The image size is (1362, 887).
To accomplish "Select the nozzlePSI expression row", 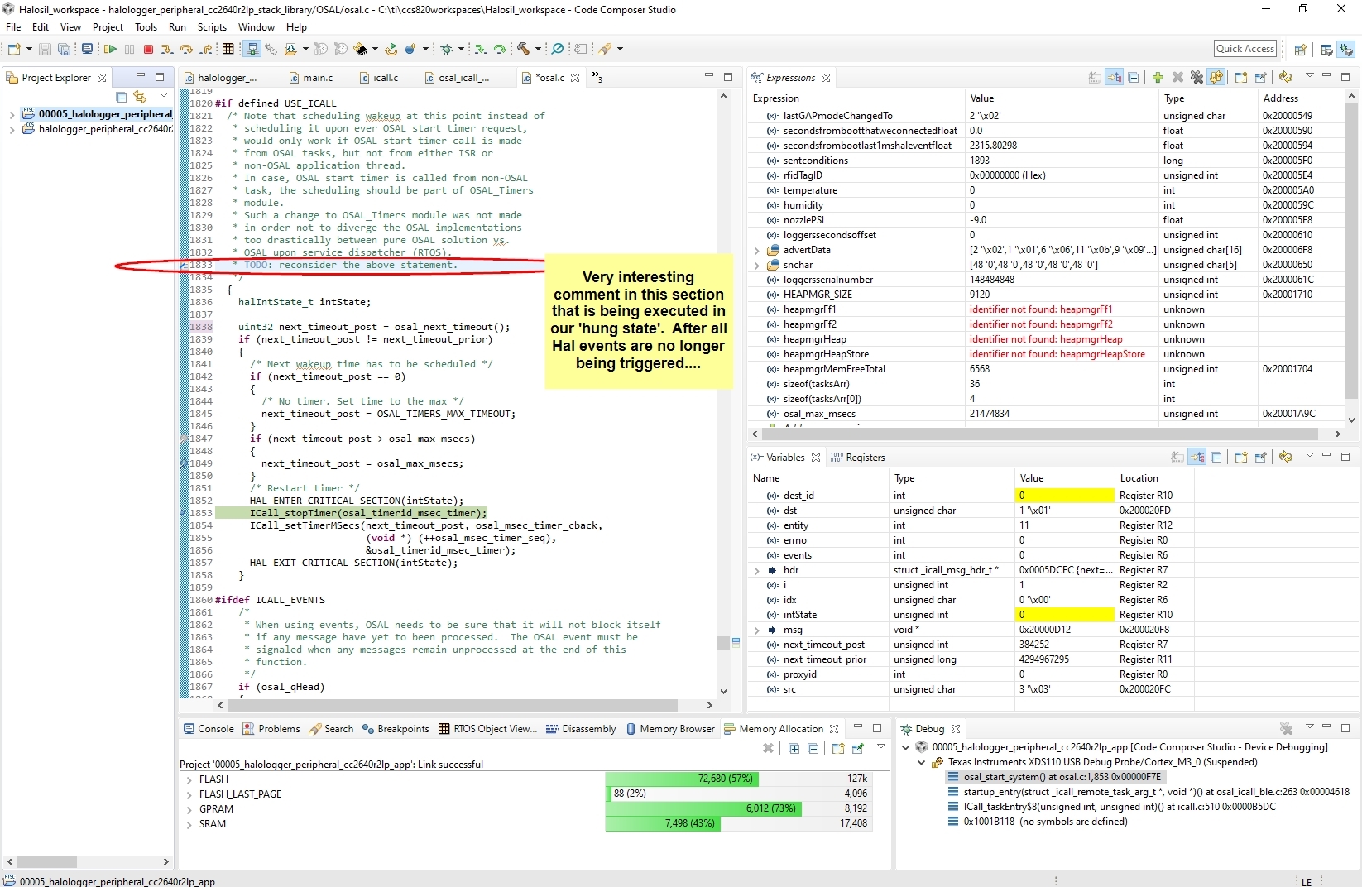I will coord(1046,220).
